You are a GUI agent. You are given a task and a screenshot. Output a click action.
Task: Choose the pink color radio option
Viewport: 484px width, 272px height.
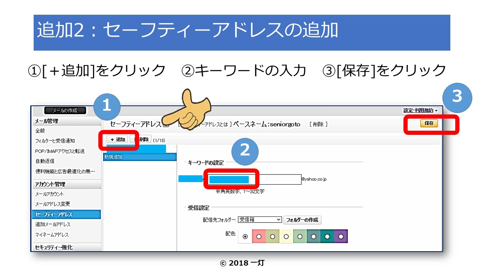(x=259, y=236)
